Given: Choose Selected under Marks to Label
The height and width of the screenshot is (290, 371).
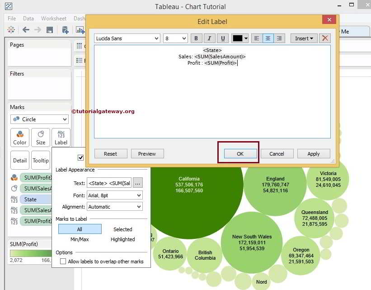Looking at the screenshot, I should [x=123, y=229].
